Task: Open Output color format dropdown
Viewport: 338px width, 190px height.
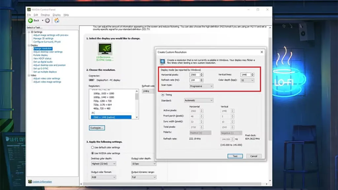Action: [x=103, y=177]
